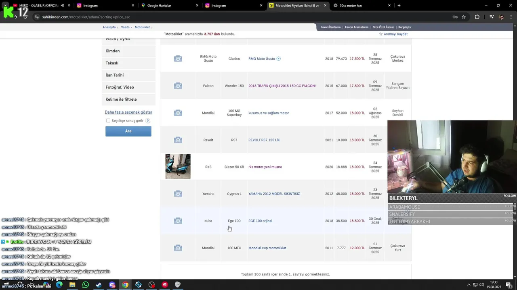The image size is (517, 290).
Task: Click the question mark help icon near Seçtikçe sonuç getir
Action: tap(147, 121)
